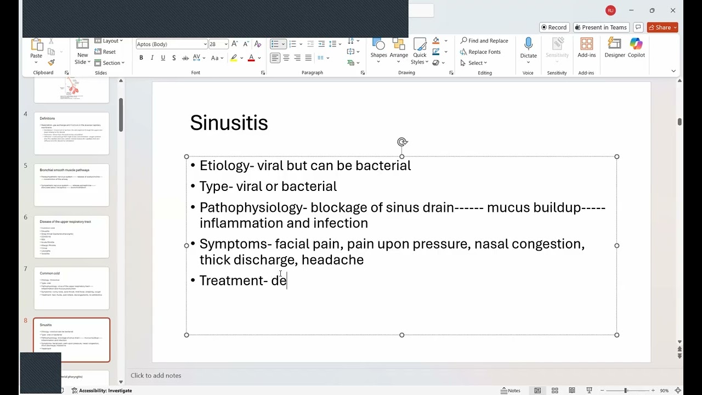Toggle text shadow S button

pyautogui.click(x=174, y=58)
